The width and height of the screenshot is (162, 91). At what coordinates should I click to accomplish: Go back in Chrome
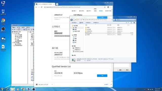point(36,7)
